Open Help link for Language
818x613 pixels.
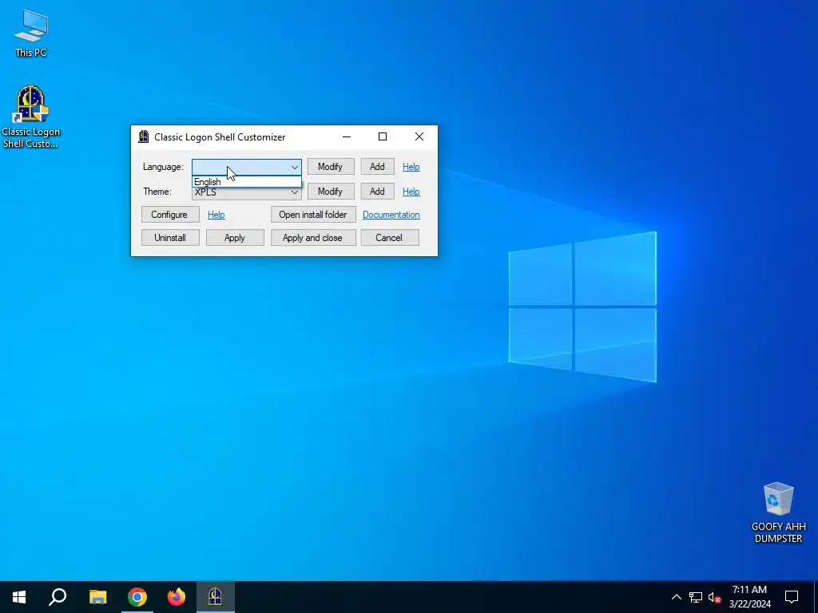click(x=411, y=167)
